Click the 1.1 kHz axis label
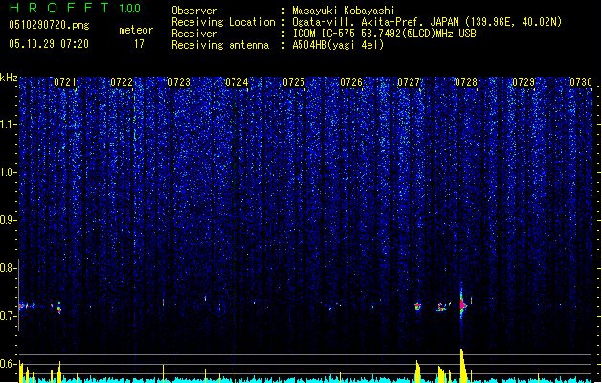The width and height of the screenshot is (602, 383). click(x=8, y=124)
